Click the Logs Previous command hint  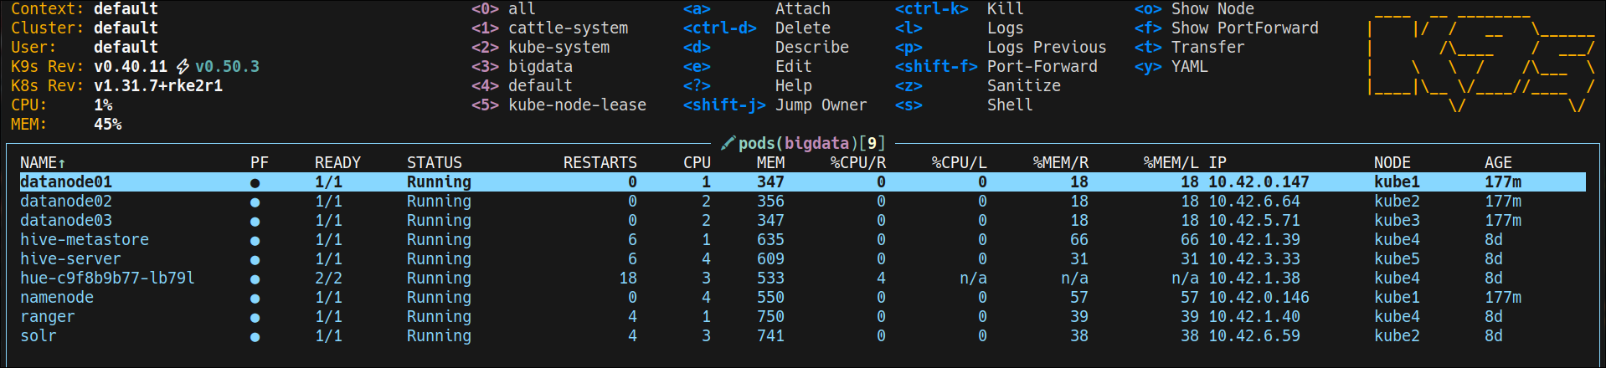point(1046,47)
